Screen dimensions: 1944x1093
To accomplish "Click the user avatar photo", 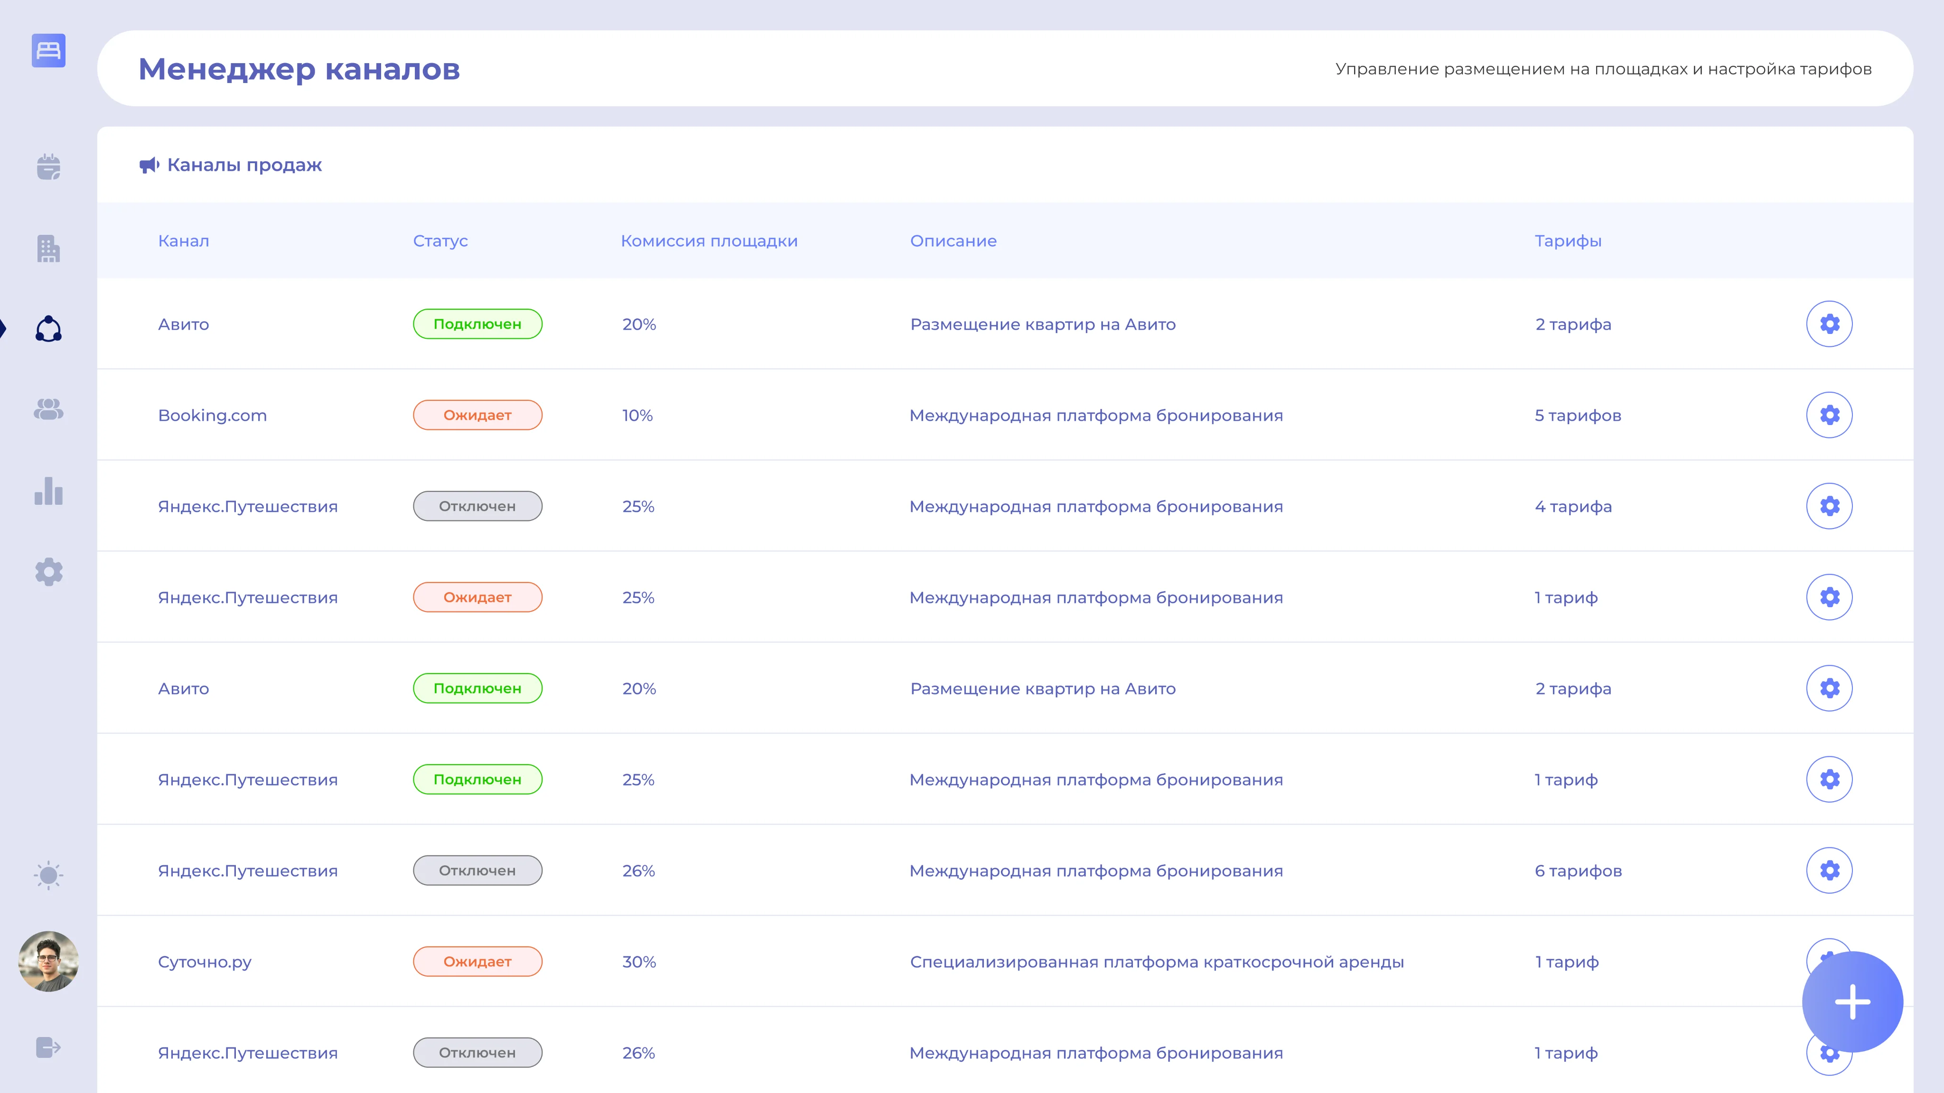I will [48, 961].
